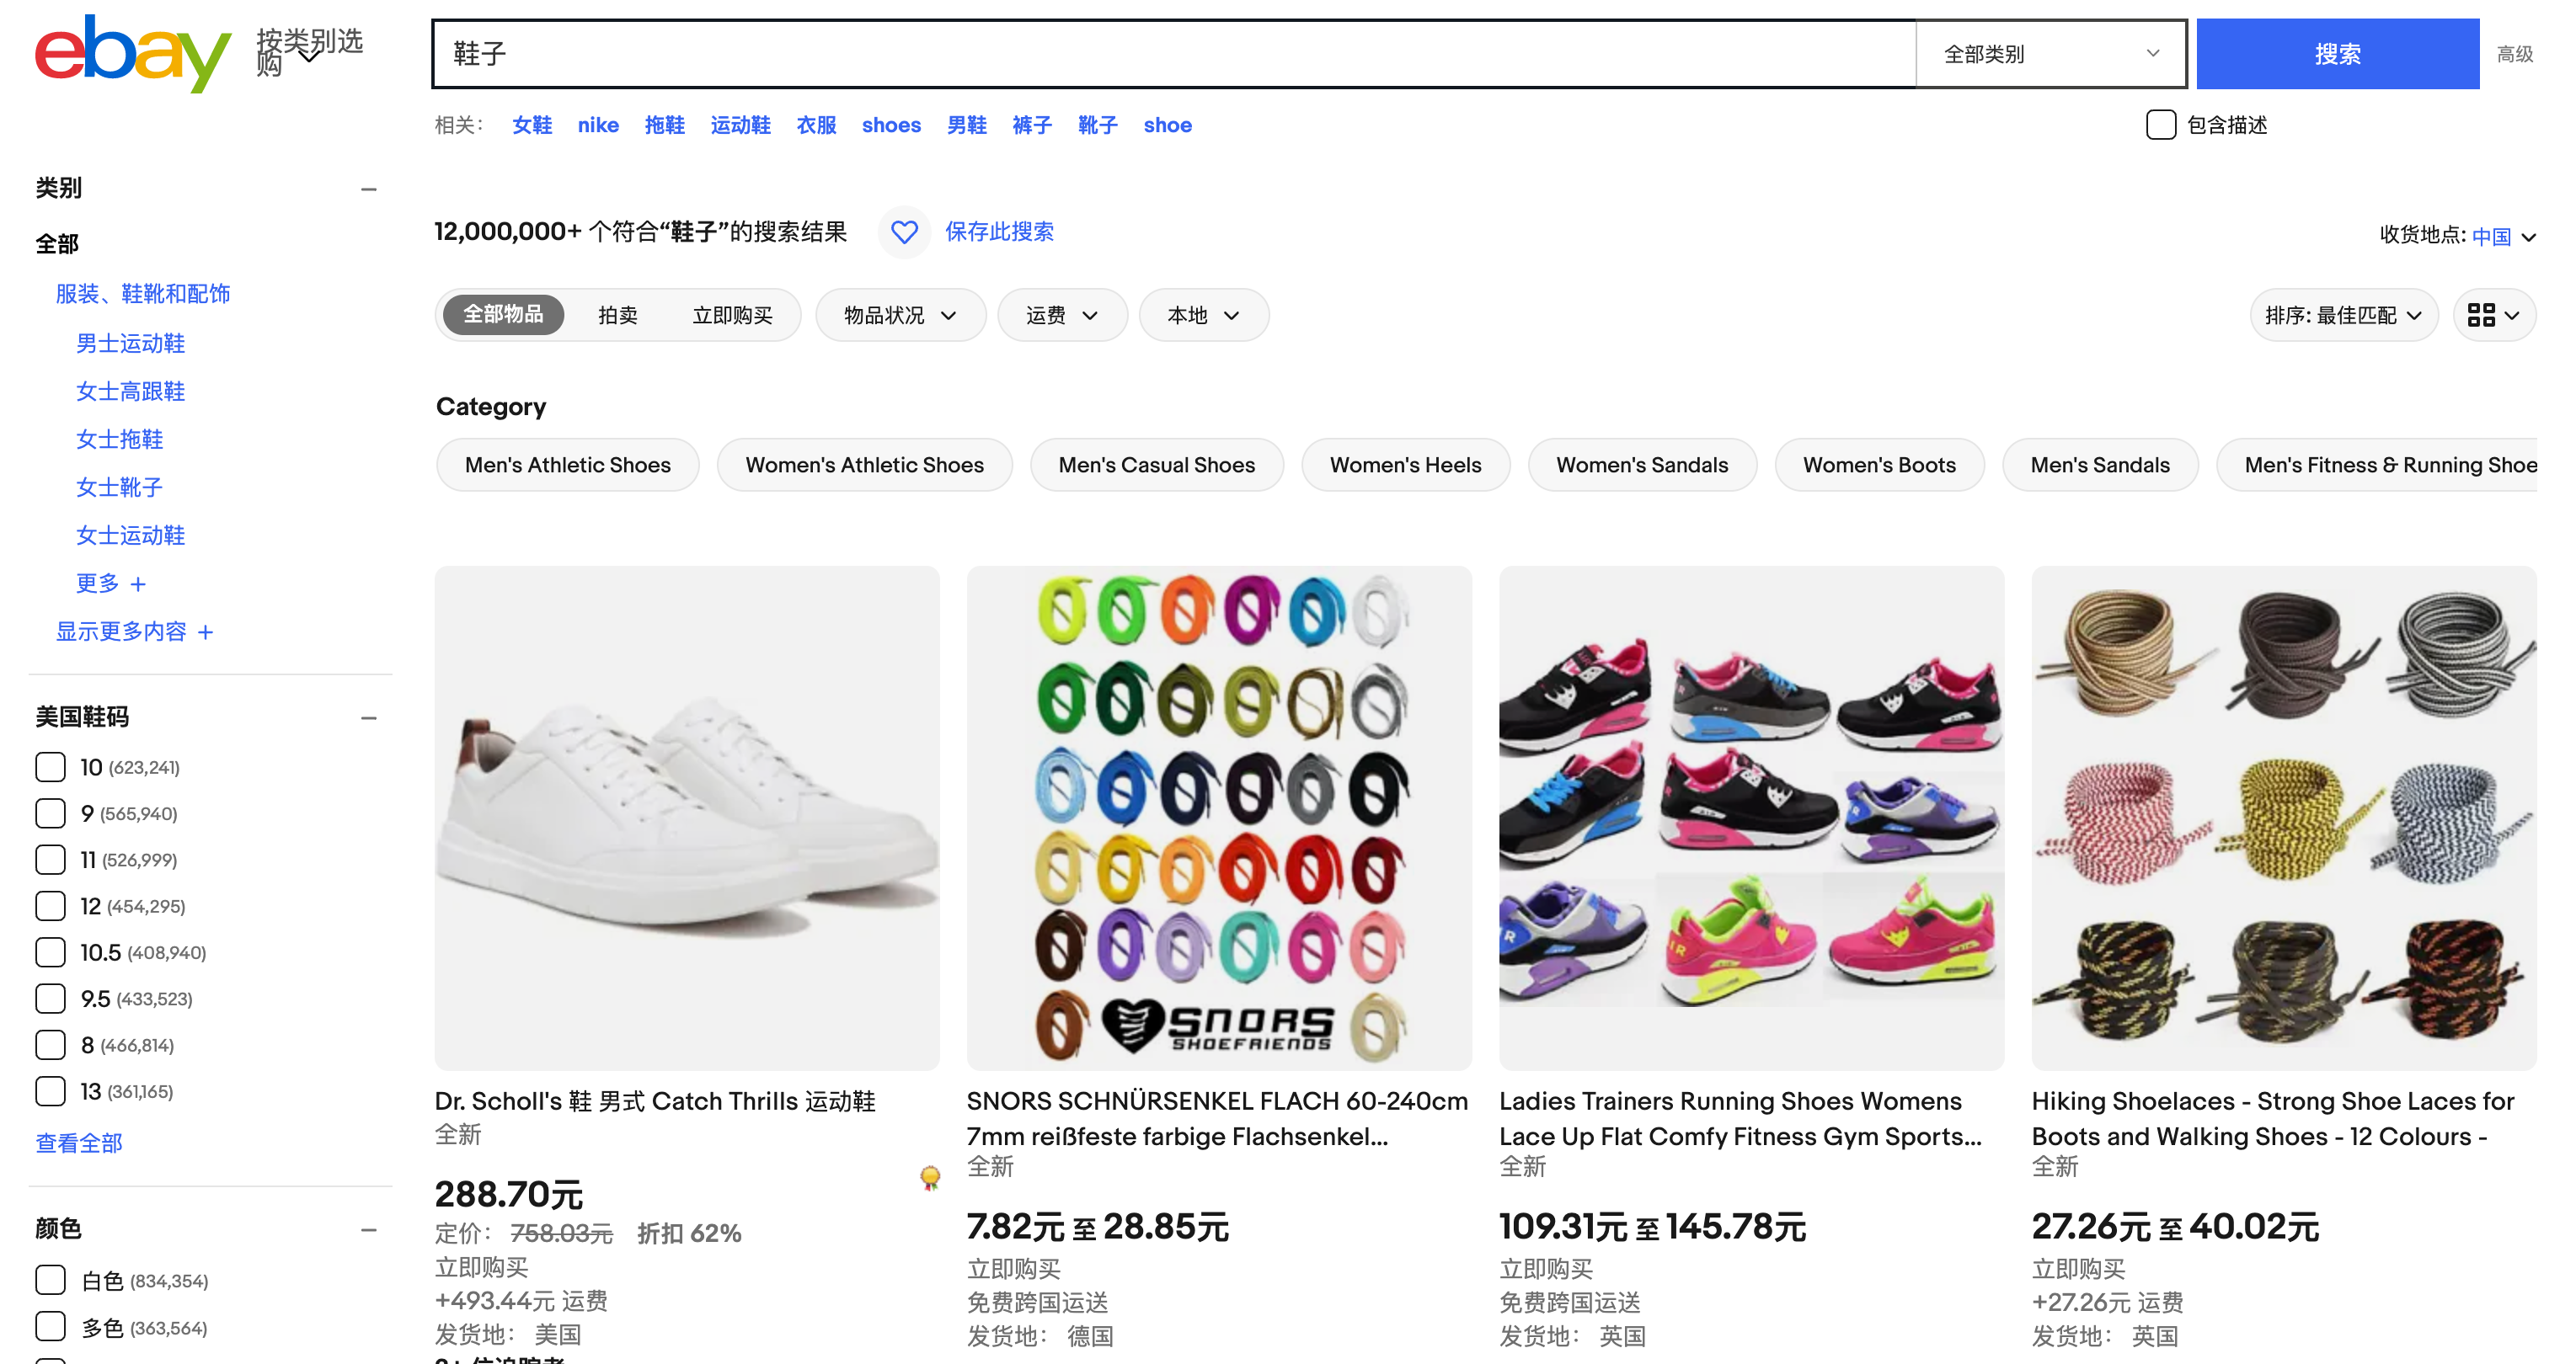Check US shoe size 11
Image resolution: width=2576 pixels, height=1364 pixels.
[50, 860]
